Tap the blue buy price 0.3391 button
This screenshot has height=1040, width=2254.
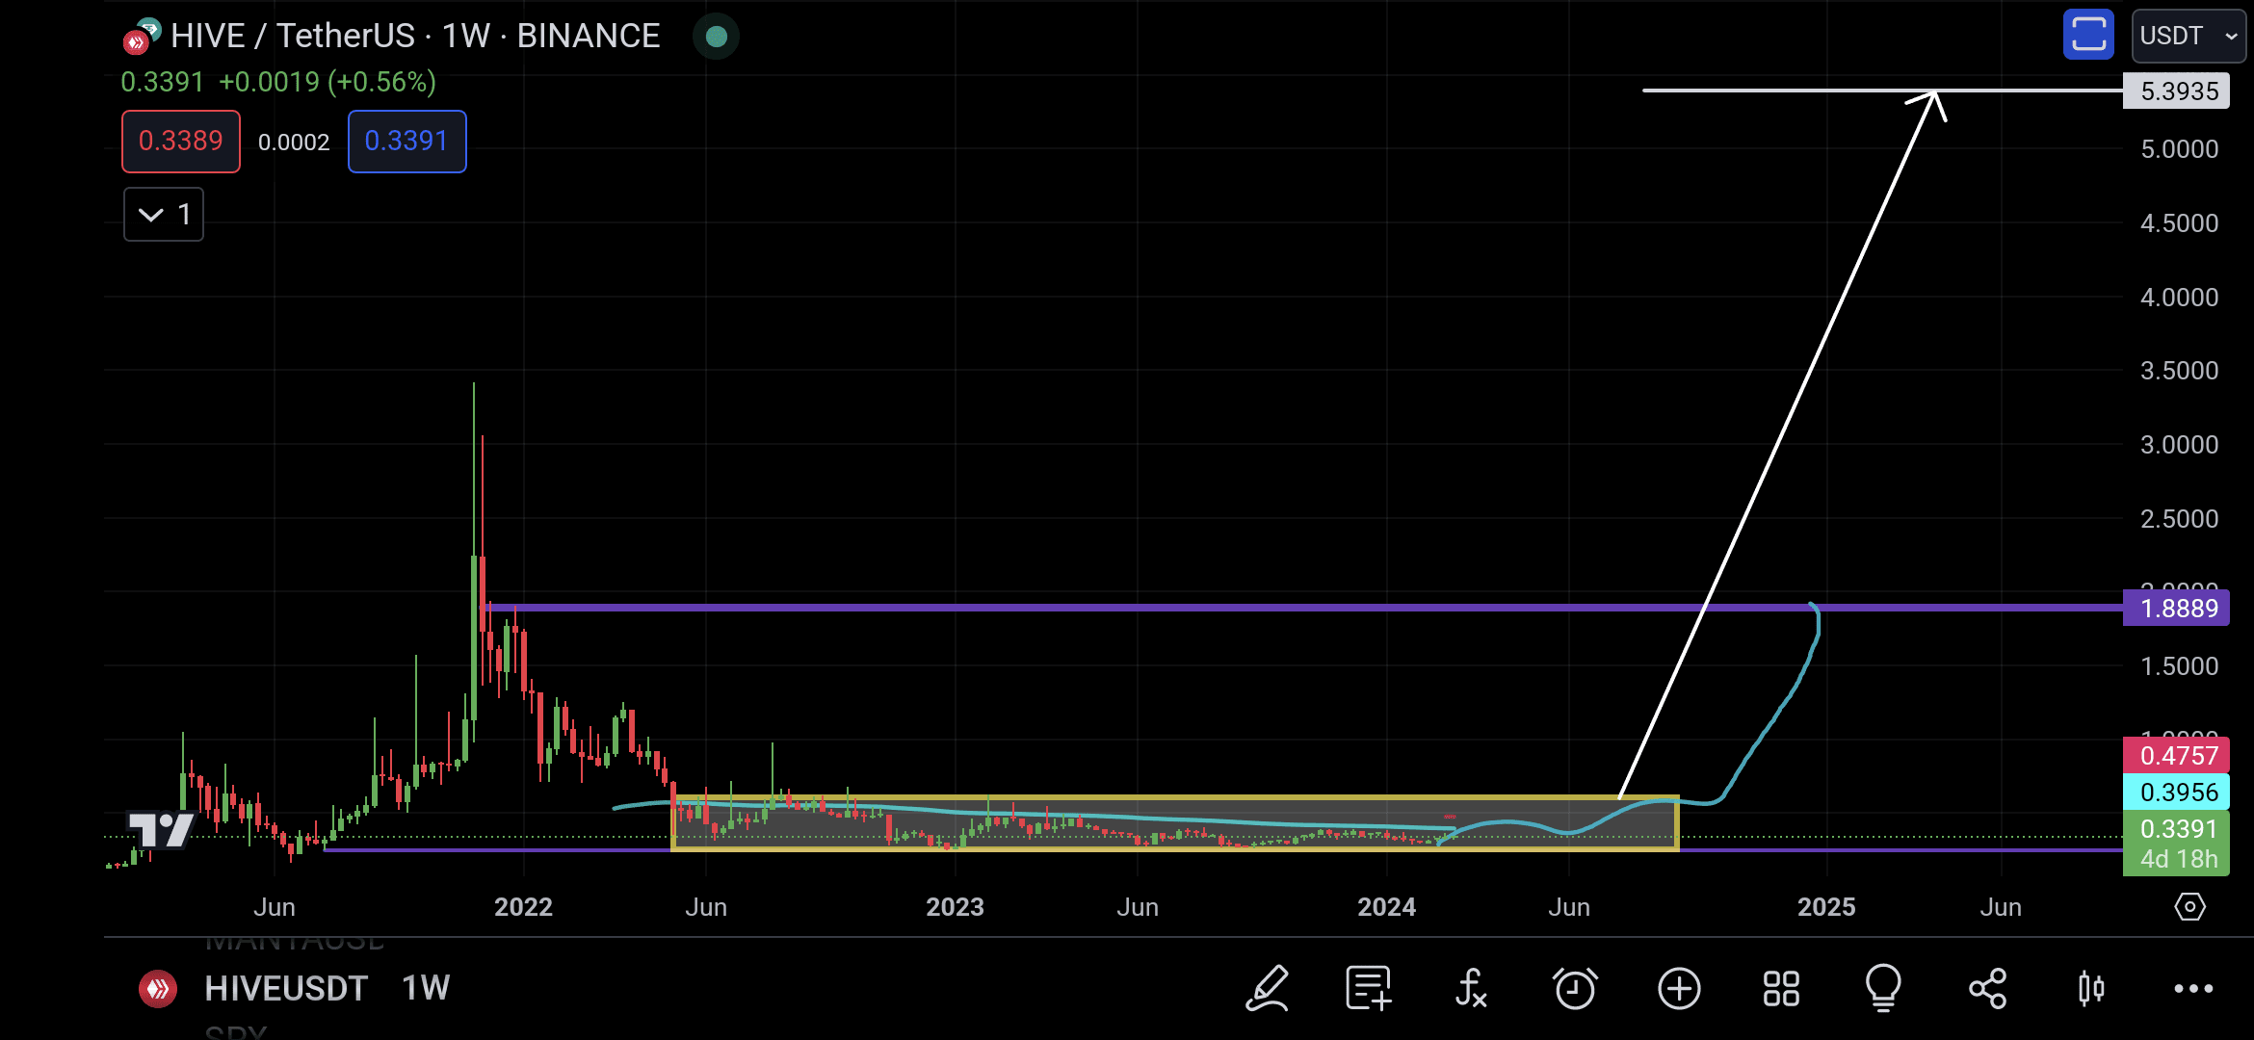click(x=406, y=142)
